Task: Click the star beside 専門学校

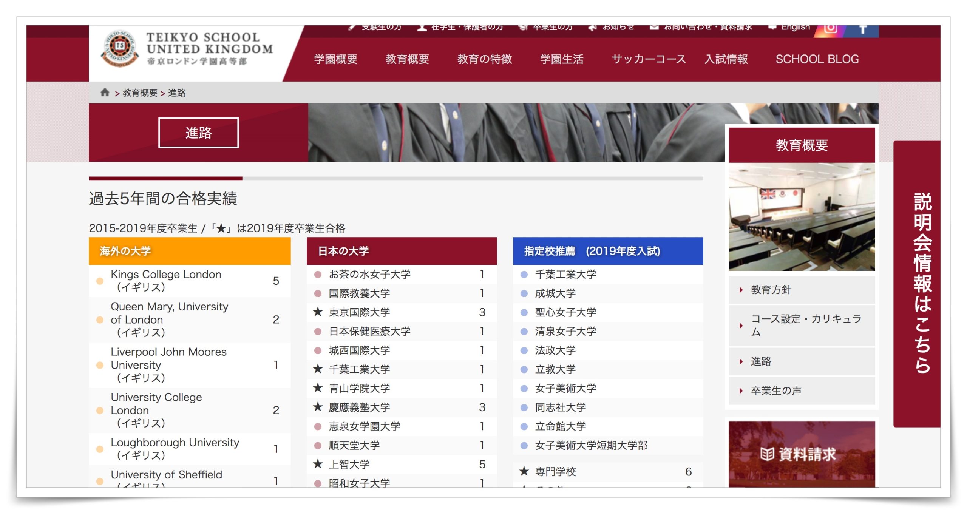Action: 524,471
